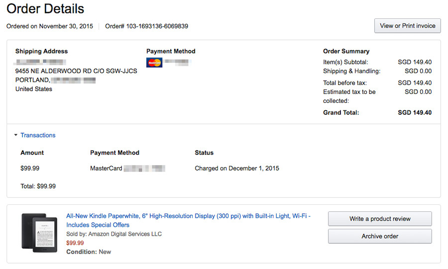Screen dimensions: 448x269
Task: Open the Kindle Paperwhite product image
Action: click(40, 233)
